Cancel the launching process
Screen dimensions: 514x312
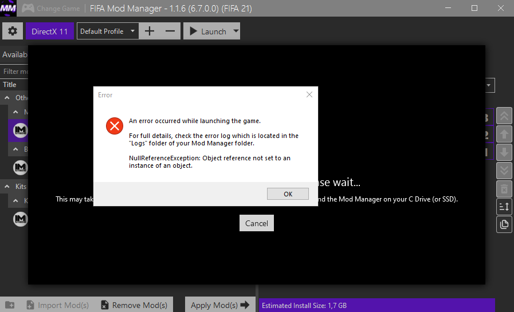[x=257, y=223]
